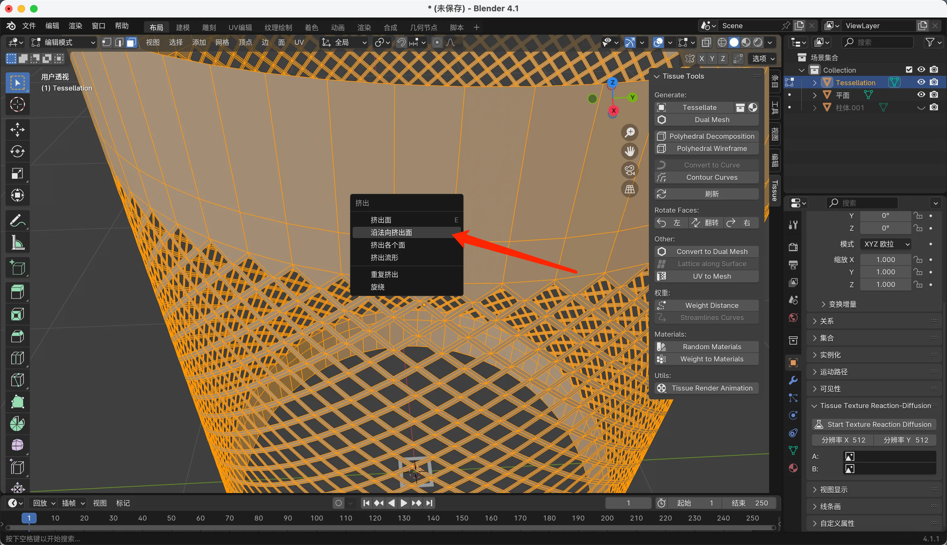Screen dimensions: 947x545
Task: Select the Measure ruler tool
Action: click(x=17, y=243)
